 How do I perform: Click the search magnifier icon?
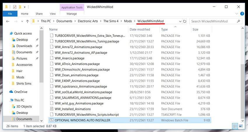pyautogui.click(x=238, y=21)
